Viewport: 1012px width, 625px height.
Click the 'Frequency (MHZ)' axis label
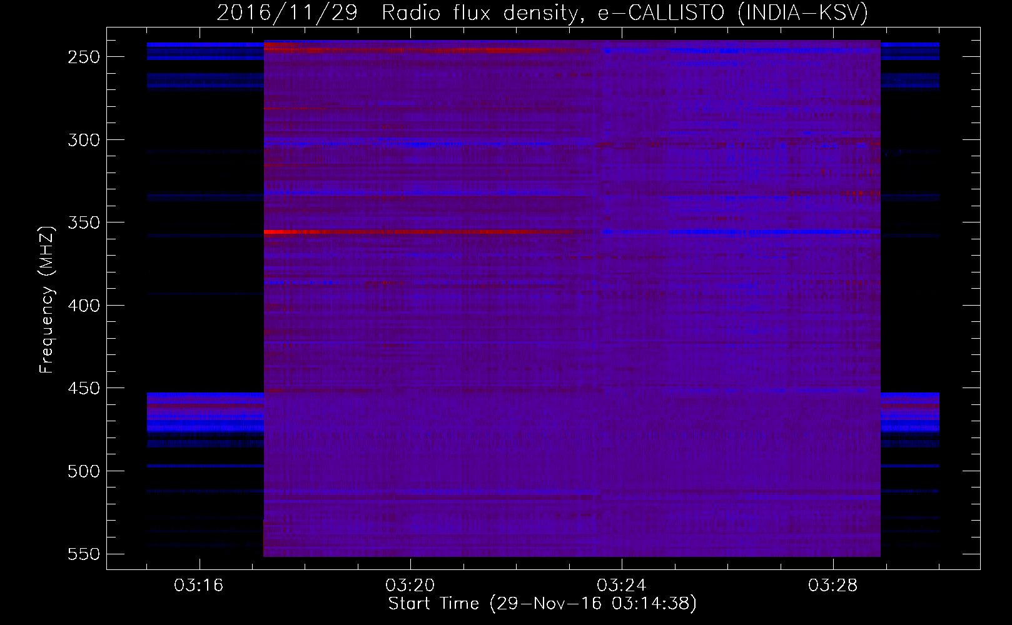pos(47,299)
